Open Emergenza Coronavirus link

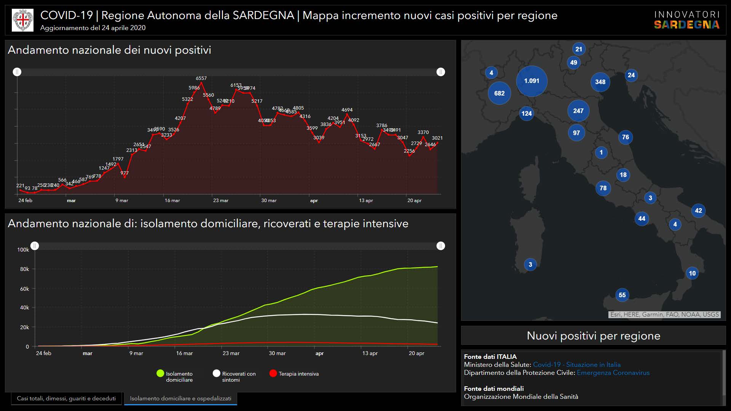(613, 373)
